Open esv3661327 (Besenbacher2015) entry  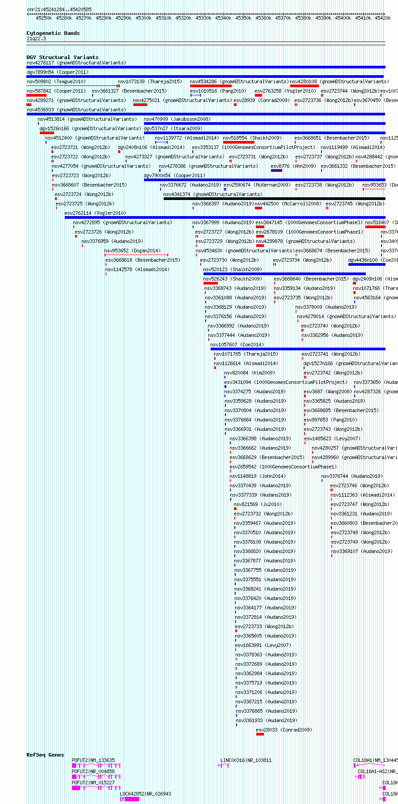(x=129, y=91)
